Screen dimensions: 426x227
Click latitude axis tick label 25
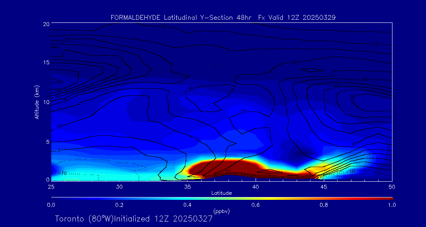tap(51, 187)
